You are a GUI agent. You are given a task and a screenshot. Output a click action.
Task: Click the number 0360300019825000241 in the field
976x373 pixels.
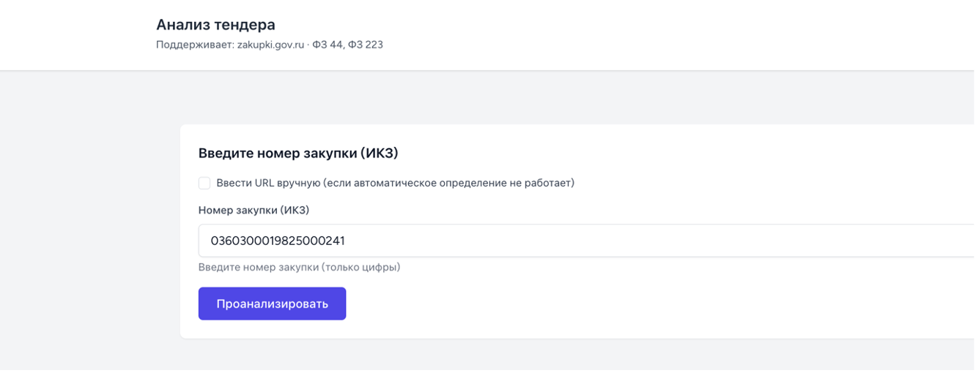click(x=278, y=241)
